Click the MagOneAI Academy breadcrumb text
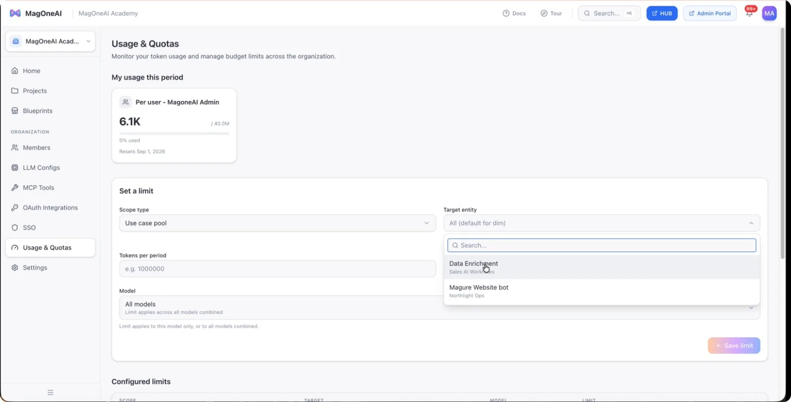This screenshot has height=402, width=791. (108, 13)
